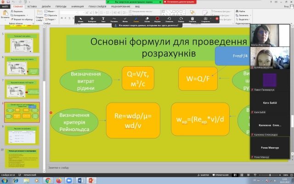The image size is (294, 184).
Task: Toggle the Notes pane in status bar
Action: pyautogui.click(x=203, y=175)
